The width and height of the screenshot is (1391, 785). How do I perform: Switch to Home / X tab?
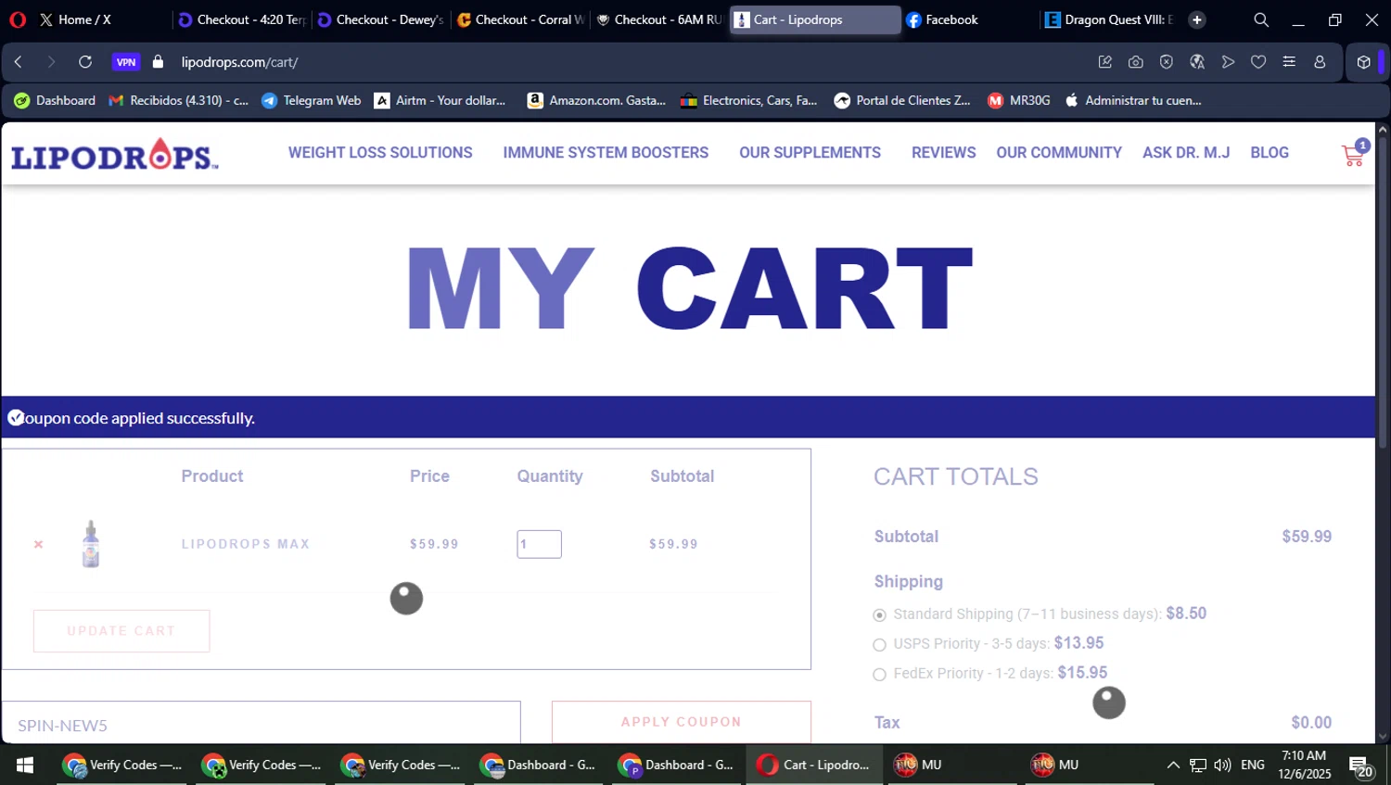pos(100,19)
